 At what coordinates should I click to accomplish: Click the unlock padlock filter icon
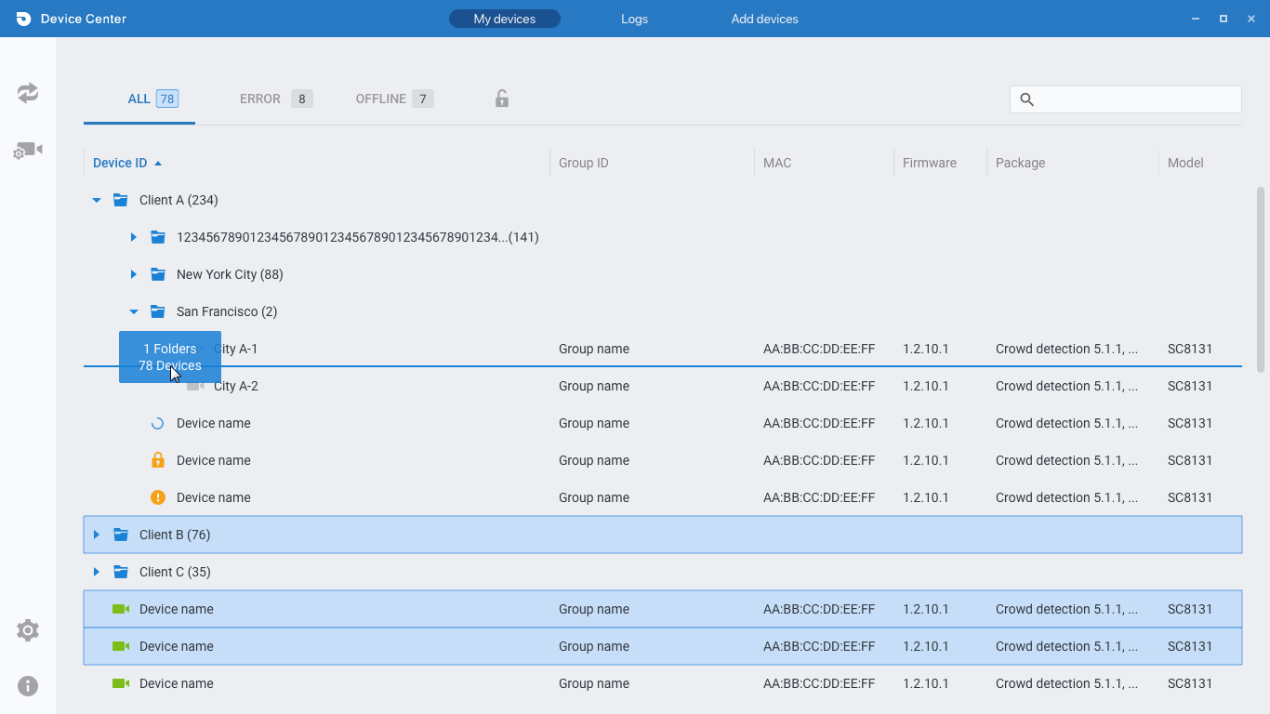pos(502,99)
